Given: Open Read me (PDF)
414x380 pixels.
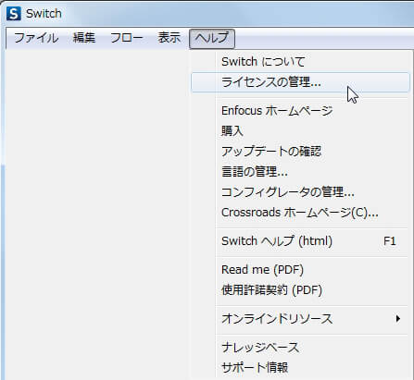Looking at the screenshot, I should [x=300, y=270].
